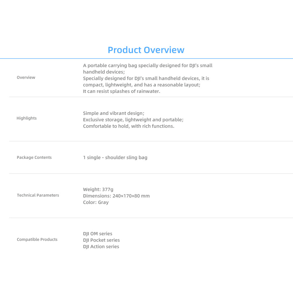Click the "Color: Gray" specification
The image size is (293, 293).
96,202
